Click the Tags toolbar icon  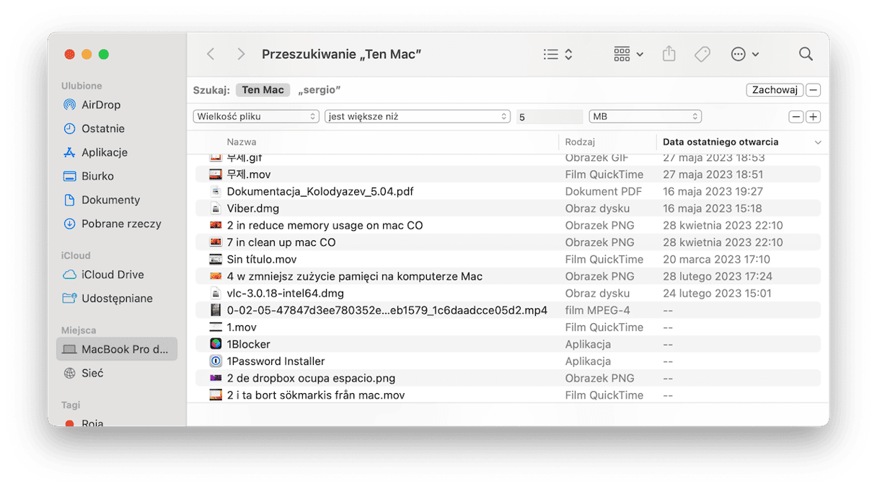(x=702, y=54)
